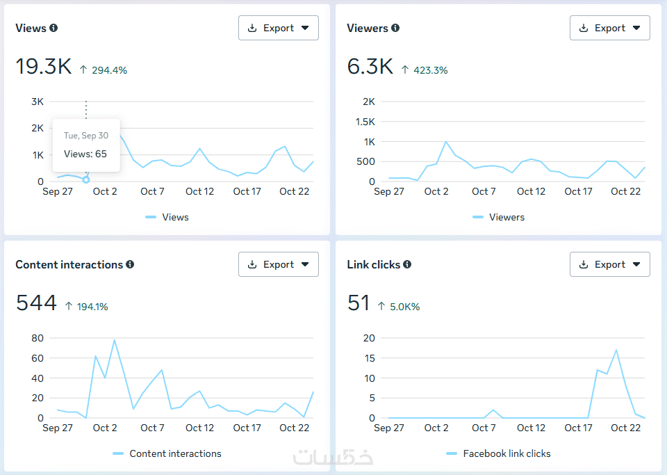Image resolution: width=667 pixels, height=475 pixels.
Task: Click the Views legend blue swatch
Action: click(151, 217)
